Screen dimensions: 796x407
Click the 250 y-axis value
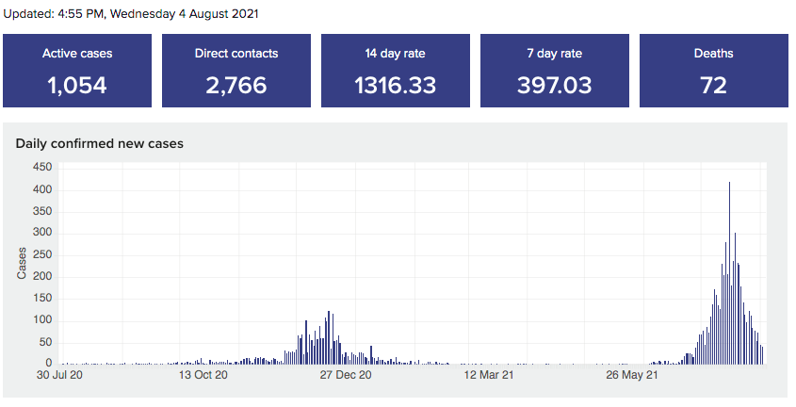tap(42, 254)
